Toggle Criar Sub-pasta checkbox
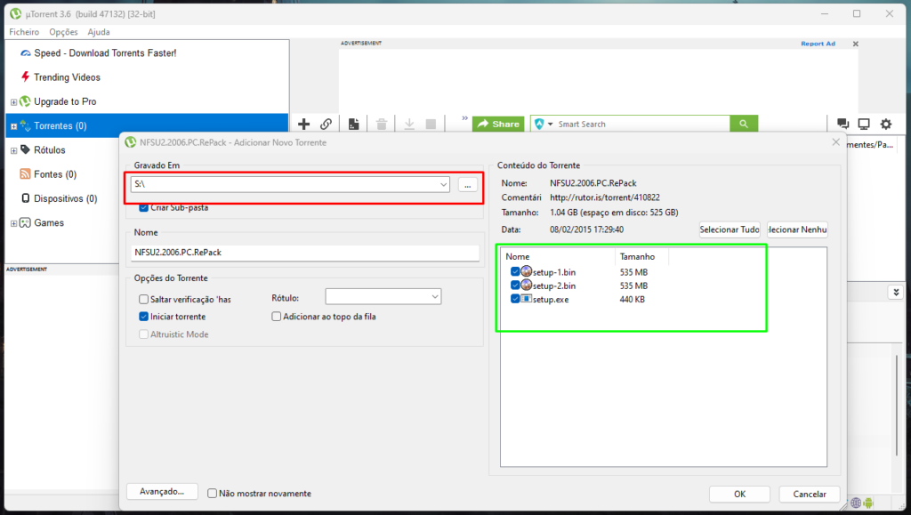This screenshot has height=515, width=911. tap(143, 207)
